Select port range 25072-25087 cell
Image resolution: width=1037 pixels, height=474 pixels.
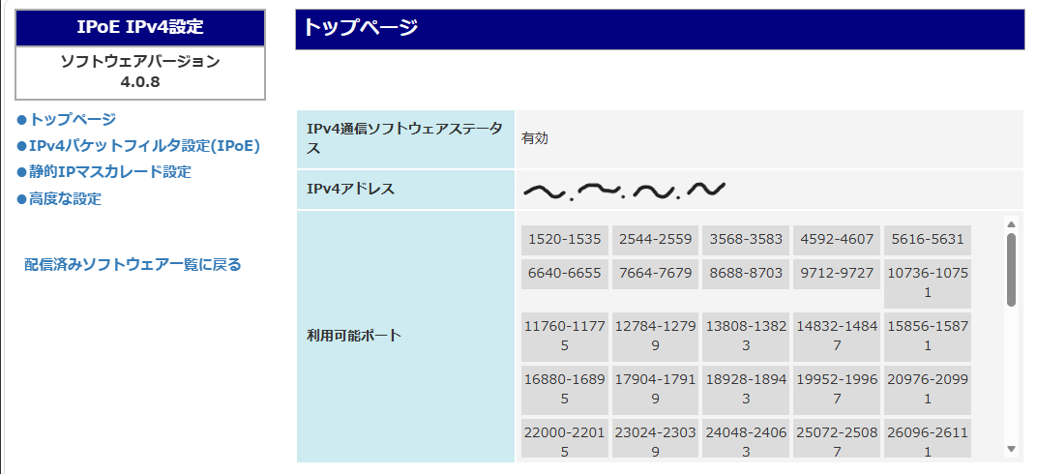tap(837, 439)
